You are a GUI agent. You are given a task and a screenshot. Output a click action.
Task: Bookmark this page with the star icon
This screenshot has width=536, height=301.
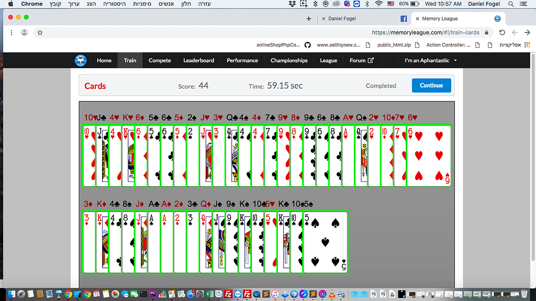40,32
